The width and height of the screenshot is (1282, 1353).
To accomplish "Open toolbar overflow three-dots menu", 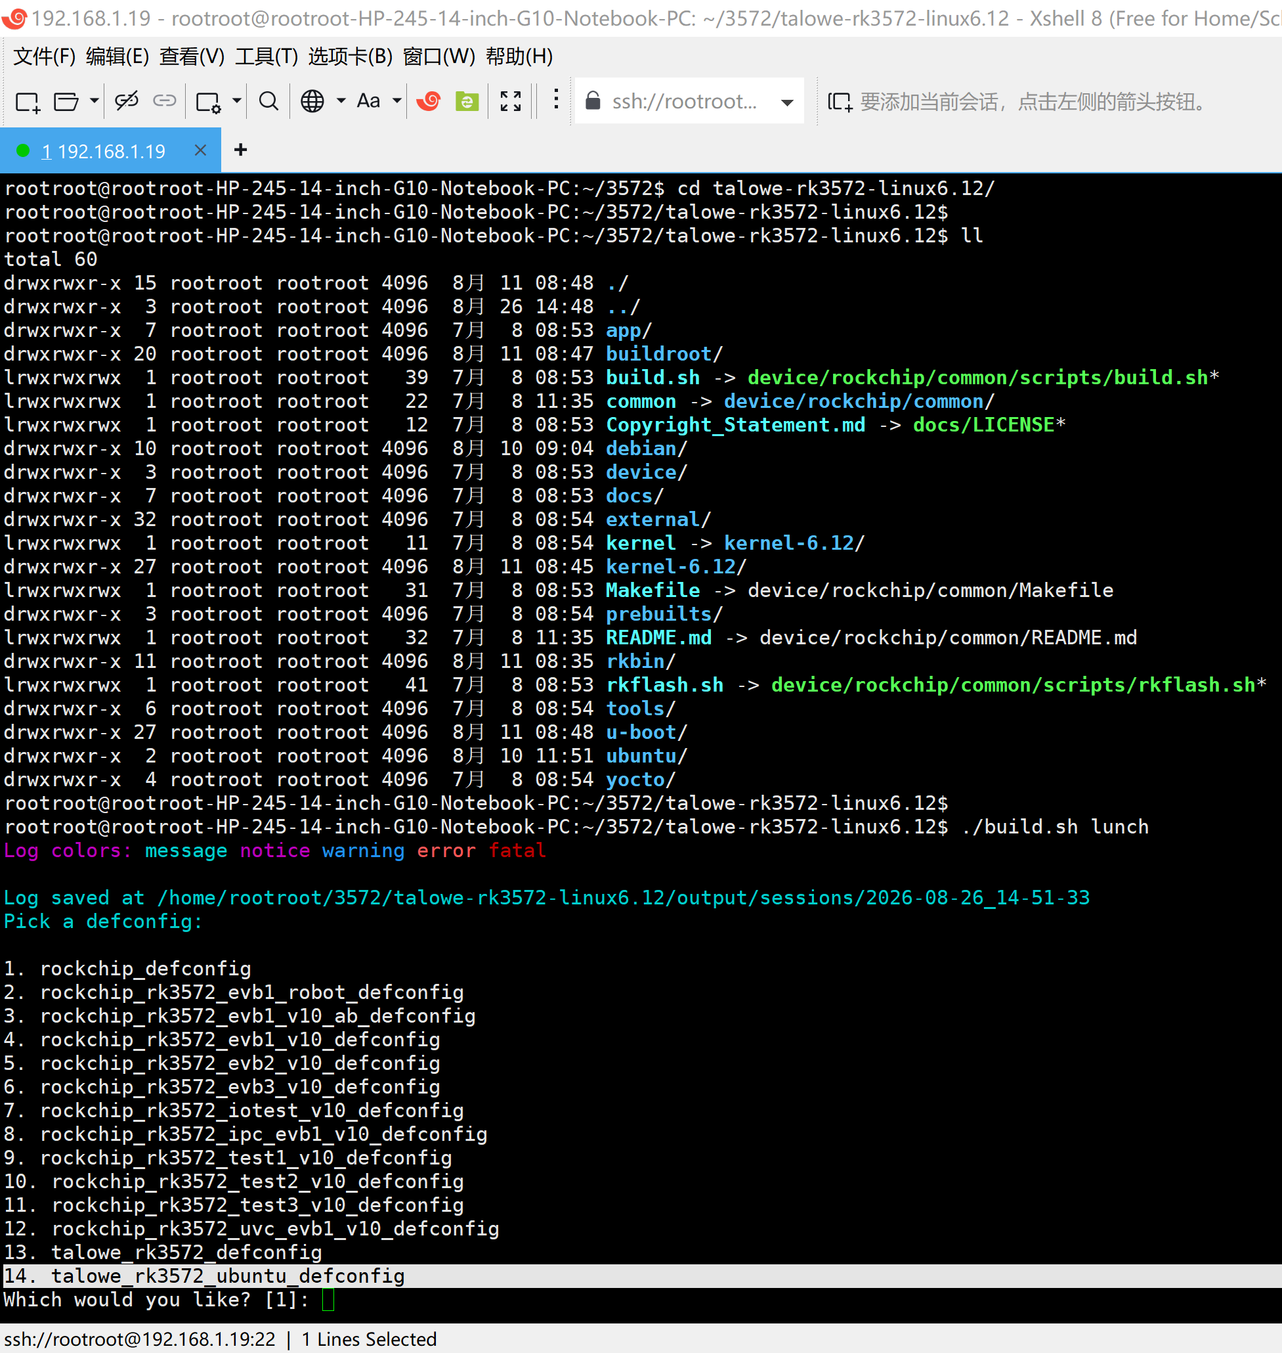I will click(556, 99).
